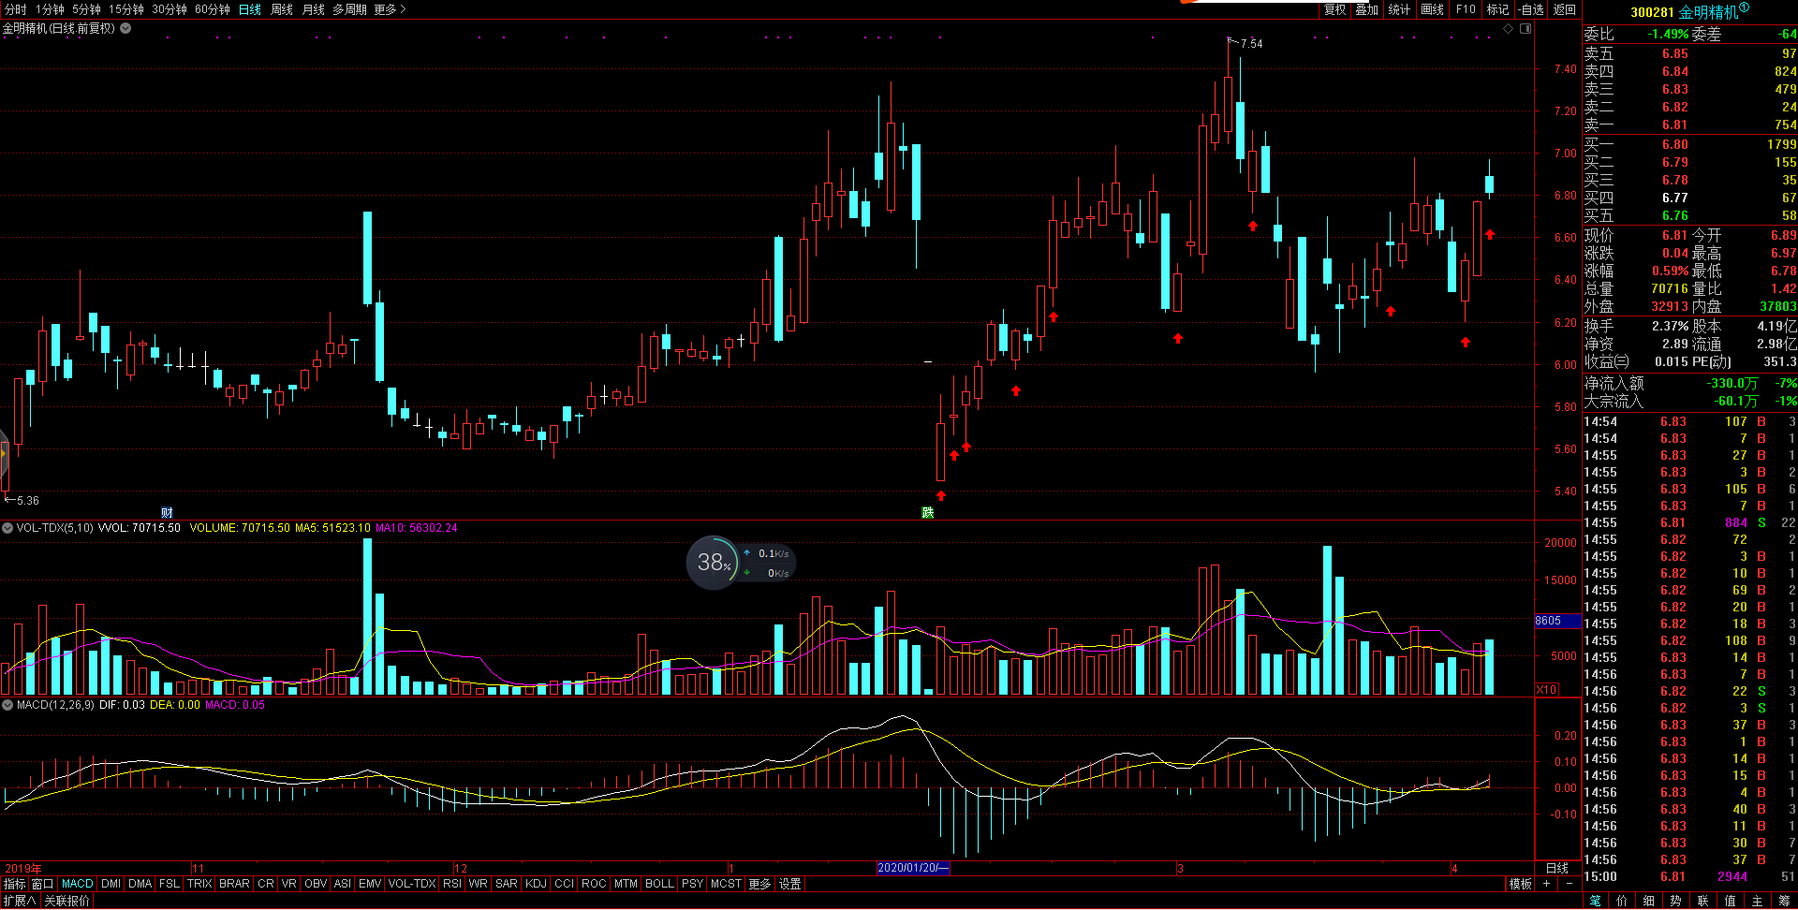Open indicator 设置 settings
Viewport: 1798px width, 910px height.
(x=789, y=884)
